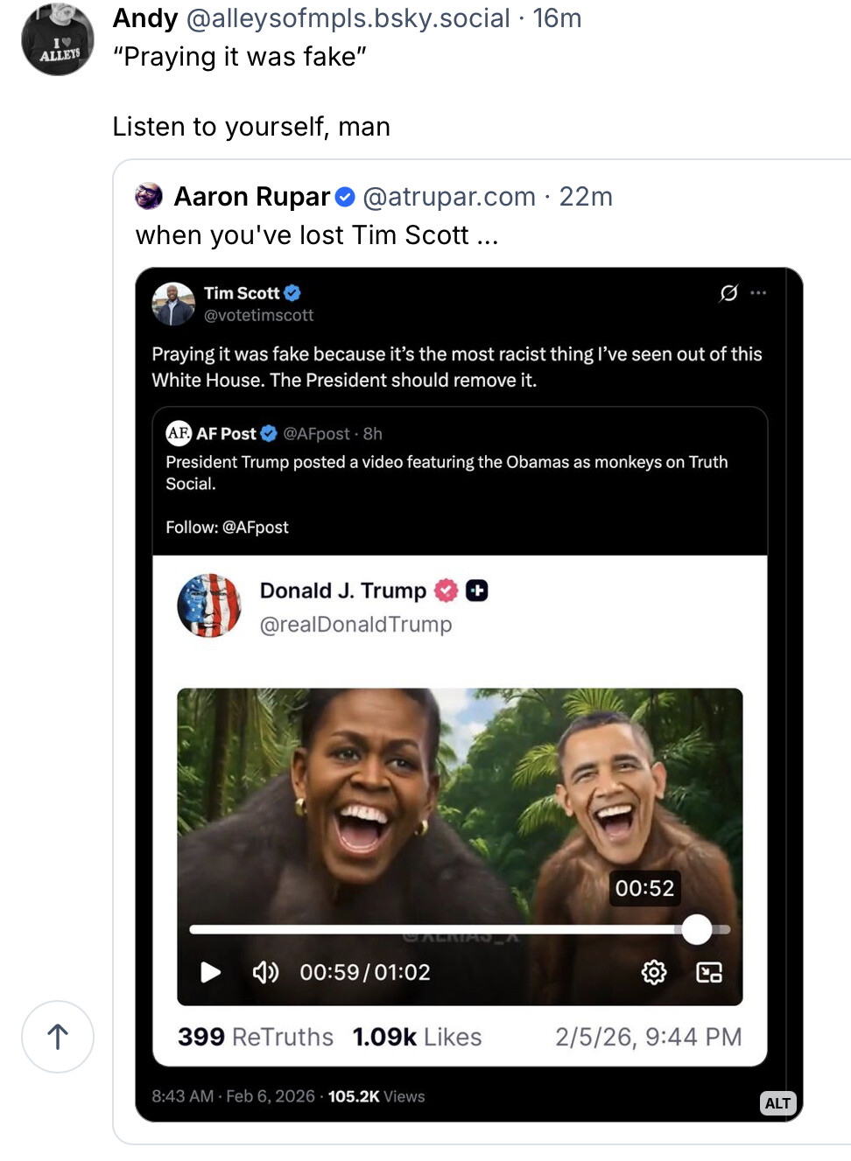Click Aaron Rupar's blue verified badge
Image resolution: width=851 pixels, height=1161 pixels.
346,197
